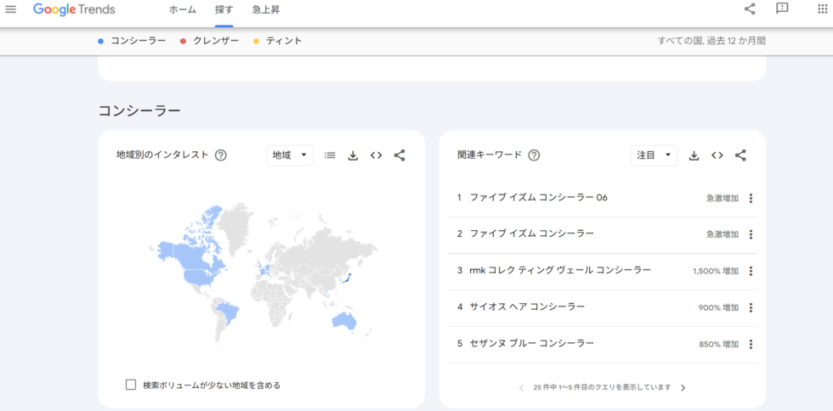Image resolution: width=833 pixels, height=411 pixels.
Task: Click the コンシーラー term in comparison bar
Action: 138,41
